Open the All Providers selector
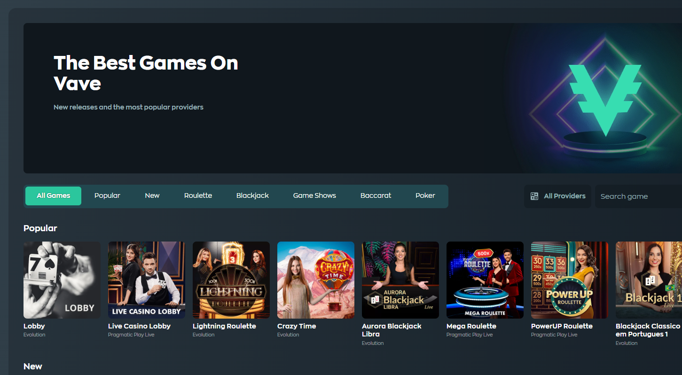 click(557, 196)
